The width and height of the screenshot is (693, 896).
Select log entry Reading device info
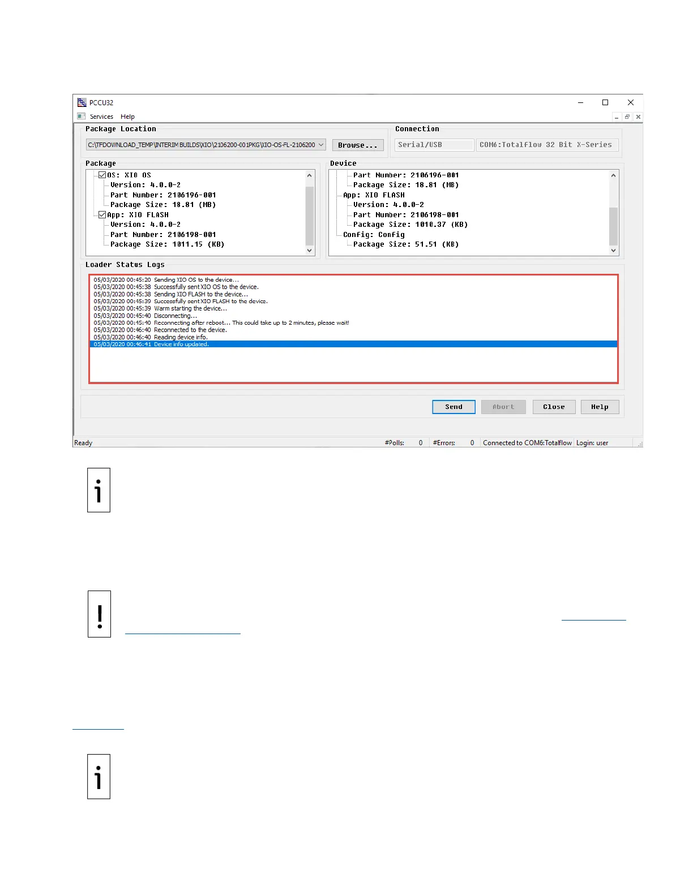coord(151,337)
